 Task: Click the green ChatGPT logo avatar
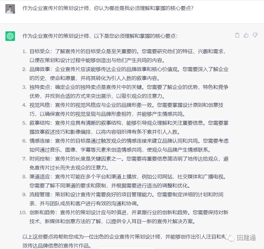[x=10, y=36]
